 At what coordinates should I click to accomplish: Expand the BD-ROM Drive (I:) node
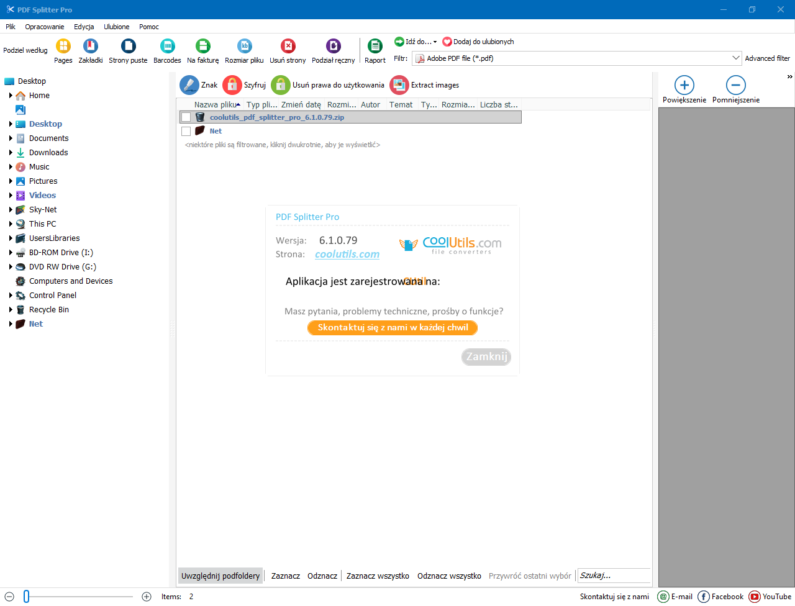click(11, 253)
